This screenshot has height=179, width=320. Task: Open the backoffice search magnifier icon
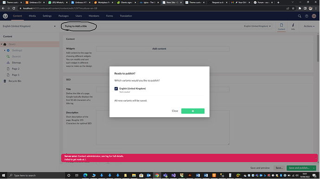(x=300, y=16)
